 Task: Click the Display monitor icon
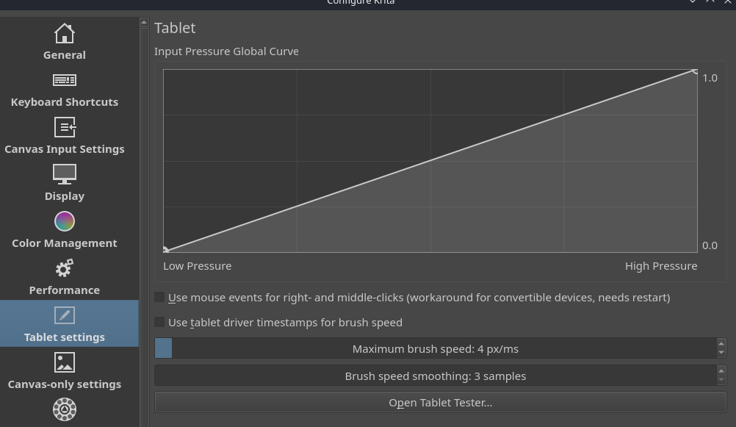coord(65,174)
